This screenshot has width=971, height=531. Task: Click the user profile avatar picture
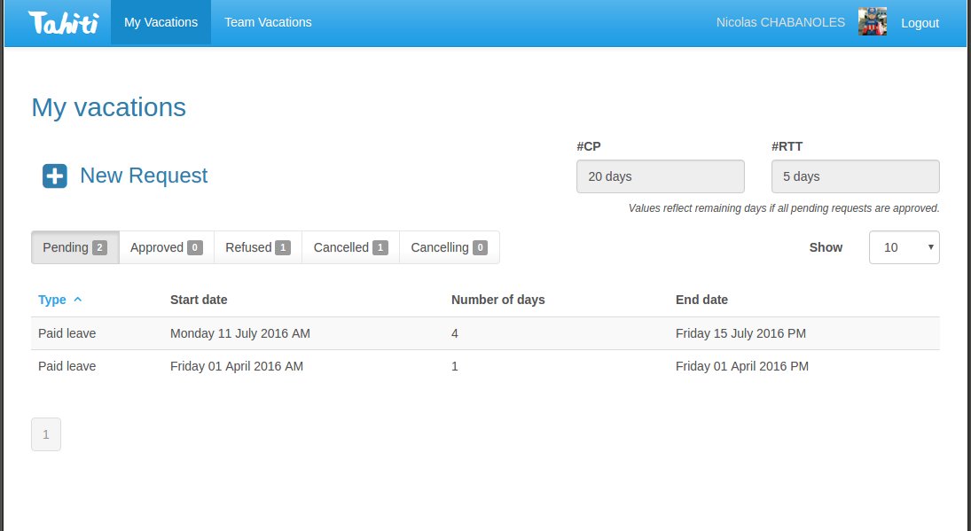click(x=872, y=22)
